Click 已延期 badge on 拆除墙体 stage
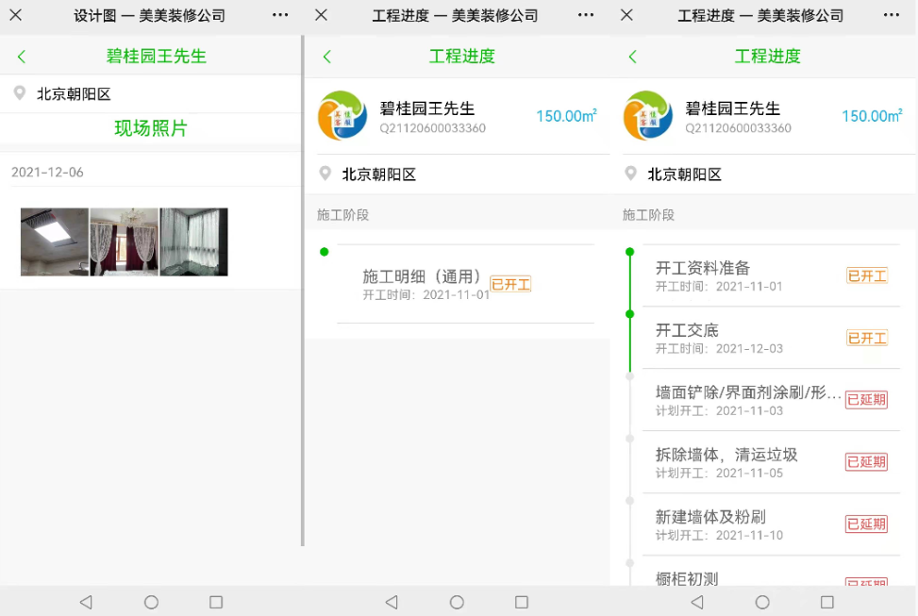 [865, 462]
